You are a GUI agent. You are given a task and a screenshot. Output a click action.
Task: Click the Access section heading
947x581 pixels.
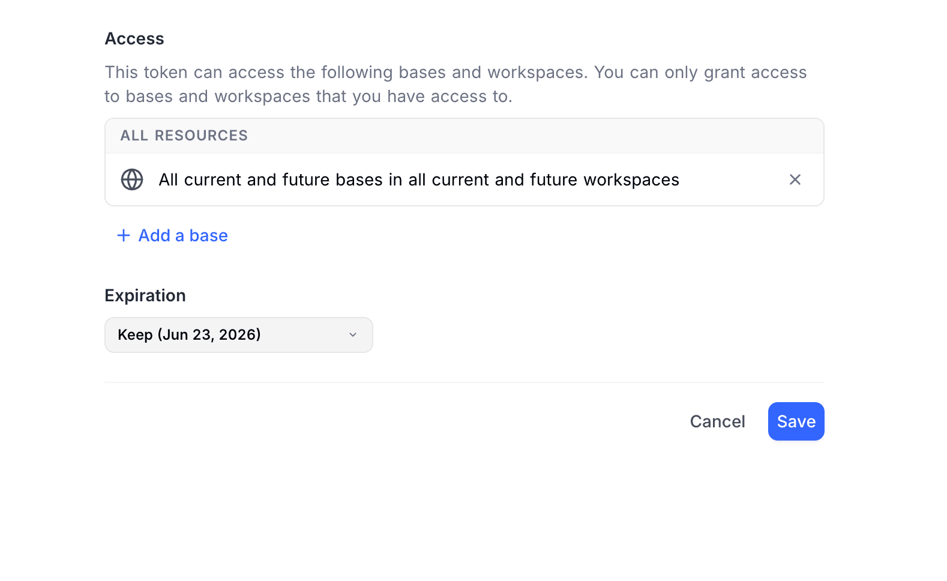134,39
